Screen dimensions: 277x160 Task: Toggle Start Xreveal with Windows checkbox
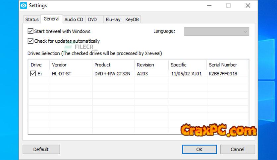click(x=30, y=31)
